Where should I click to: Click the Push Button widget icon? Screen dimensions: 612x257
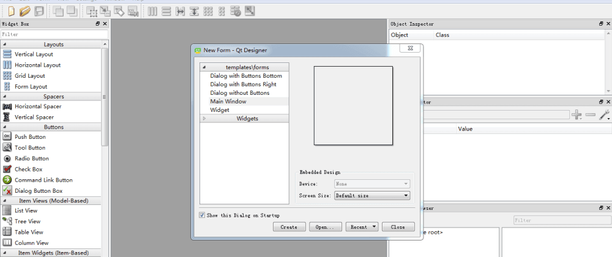[7, 136]
